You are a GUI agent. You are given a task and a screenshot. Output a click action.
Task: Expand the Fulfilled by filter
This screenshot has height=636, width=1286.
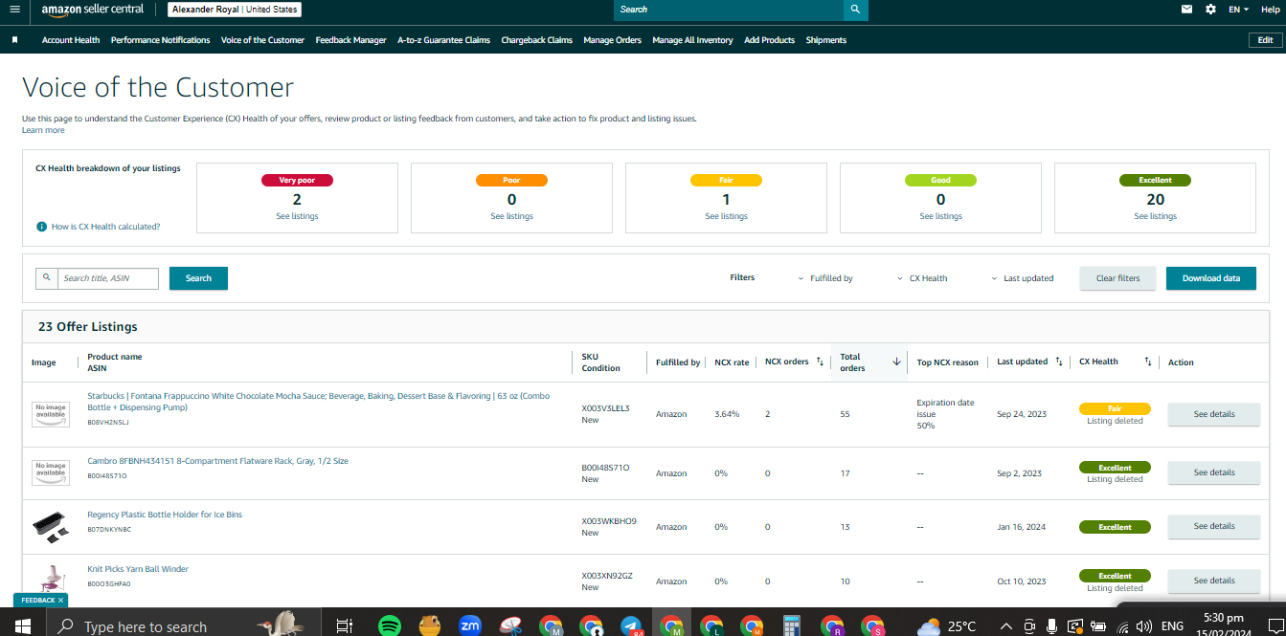825,278
